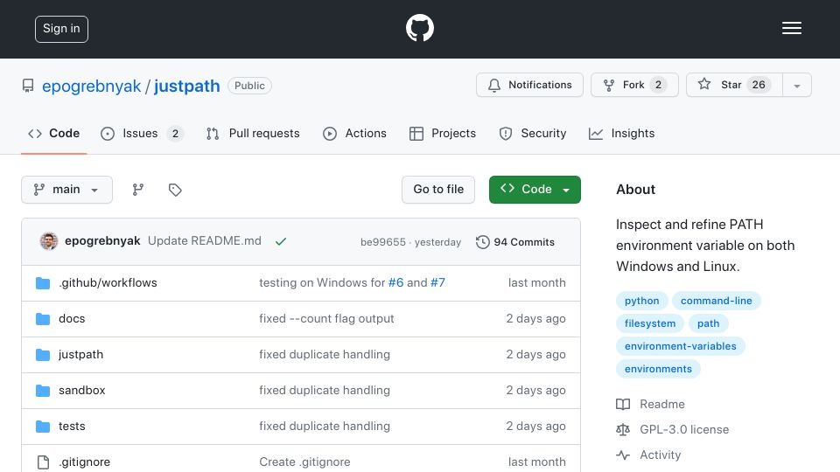View tags via the tag icon

click(x=175, y=190)
